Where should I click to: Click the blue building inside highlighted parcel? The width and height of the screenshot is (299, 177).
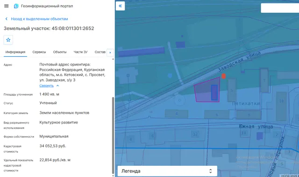pos(214,93)
